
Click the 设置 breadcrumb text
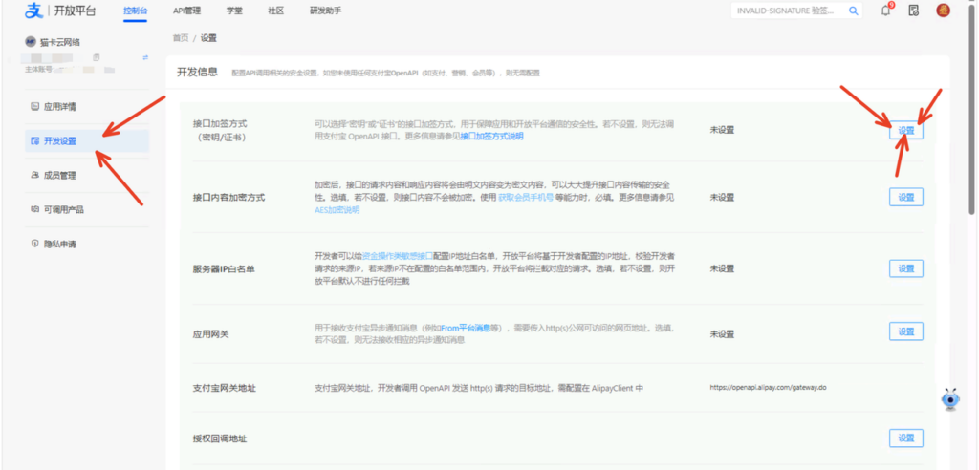pos(208,38)
